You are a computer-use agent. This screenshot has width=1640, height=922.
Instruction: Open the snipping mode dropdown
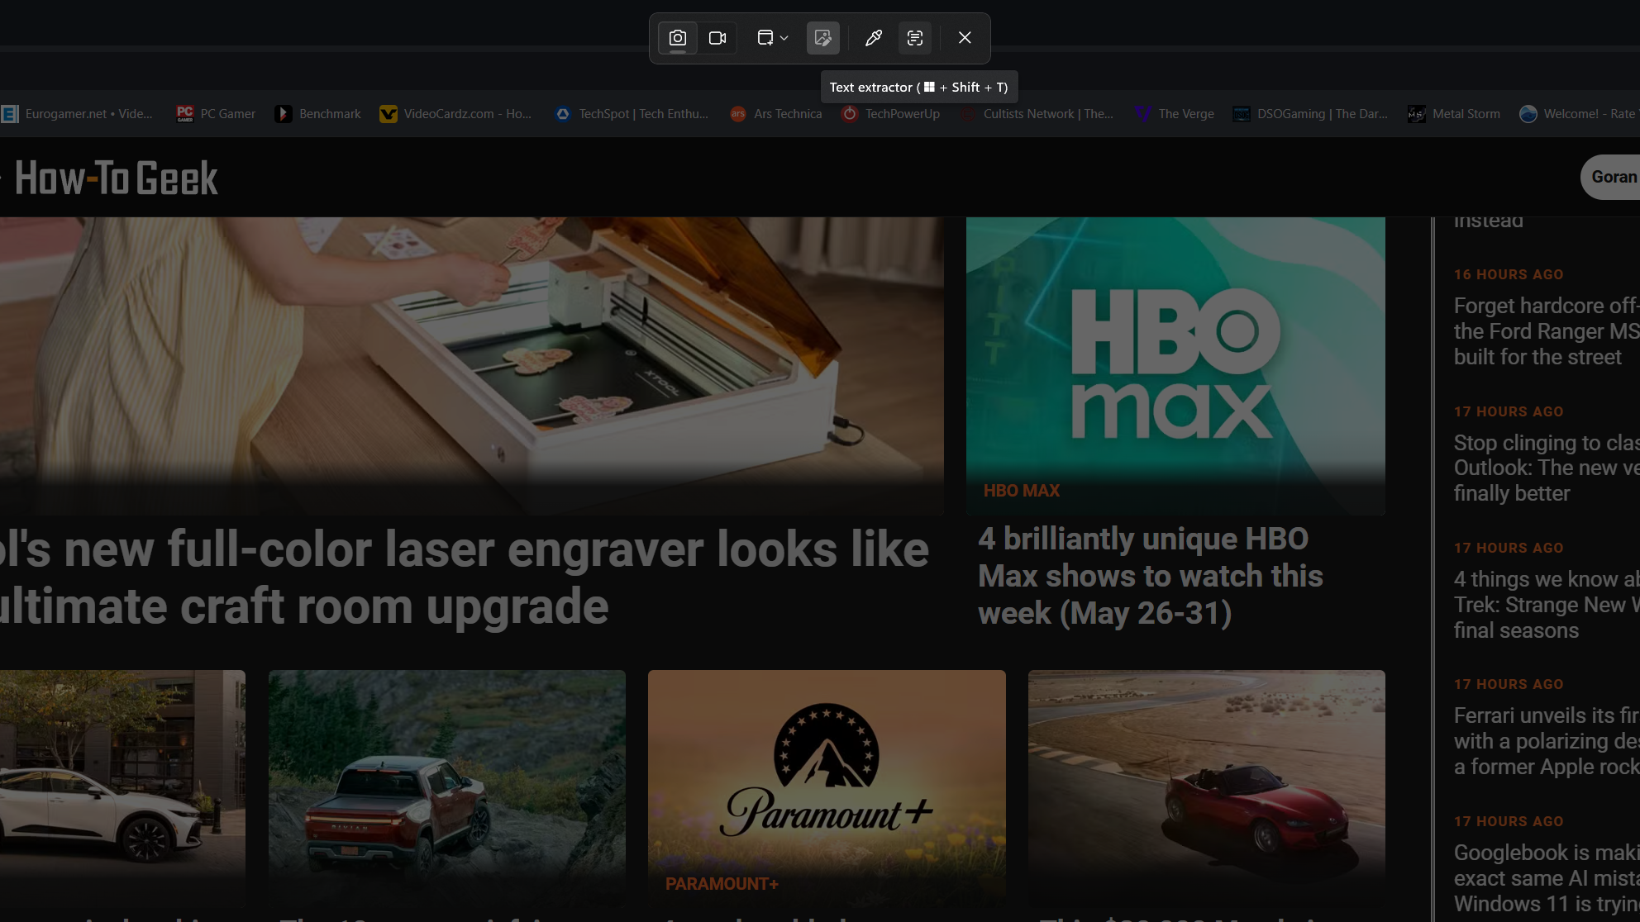click(x=773, y=38)
